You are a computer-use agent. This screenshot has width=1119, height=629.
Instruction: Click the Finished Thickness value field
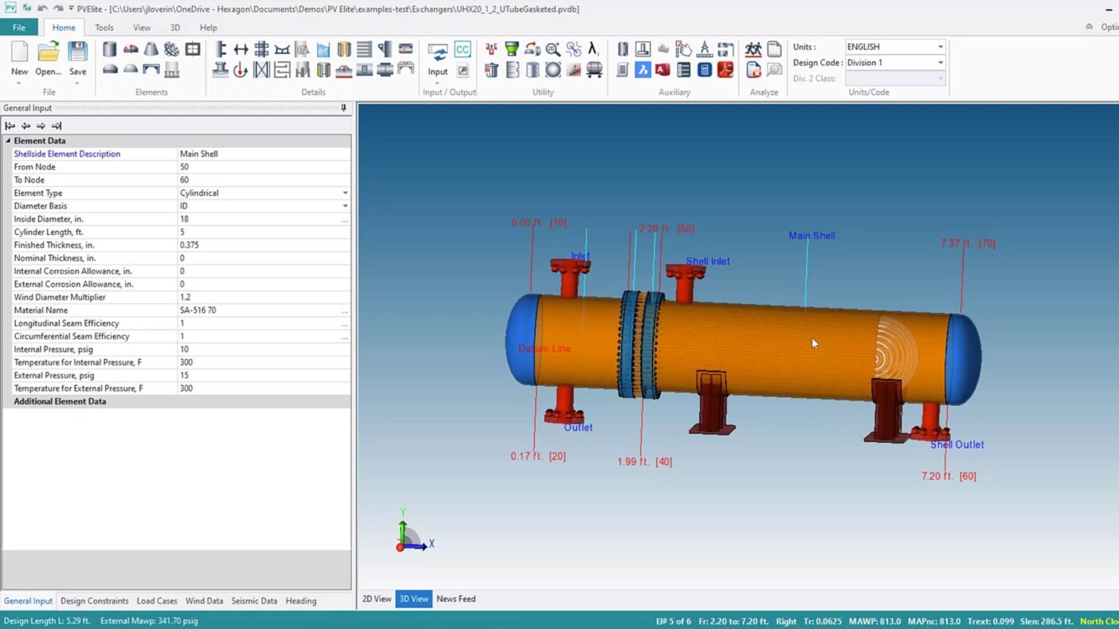(x=263, y=245)
